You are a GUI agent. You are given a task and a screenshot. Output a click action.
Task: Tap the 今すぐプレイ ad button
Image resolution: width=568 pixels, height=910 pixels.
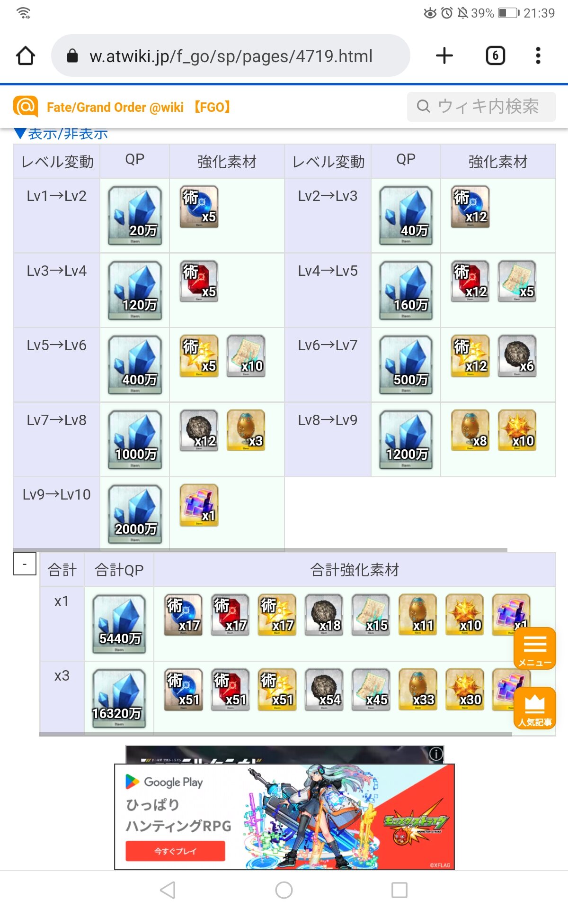[x=175, y=851]
